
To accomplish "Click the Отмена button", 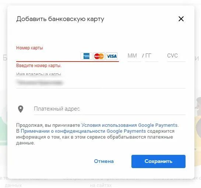I will tap(104, 161).
